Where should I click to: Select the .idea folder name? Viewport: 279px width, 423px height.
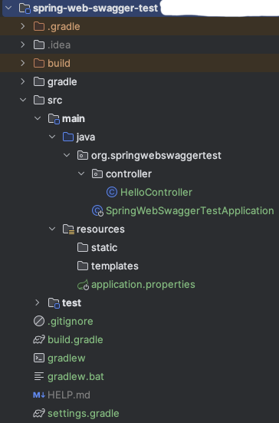[59, 45]
